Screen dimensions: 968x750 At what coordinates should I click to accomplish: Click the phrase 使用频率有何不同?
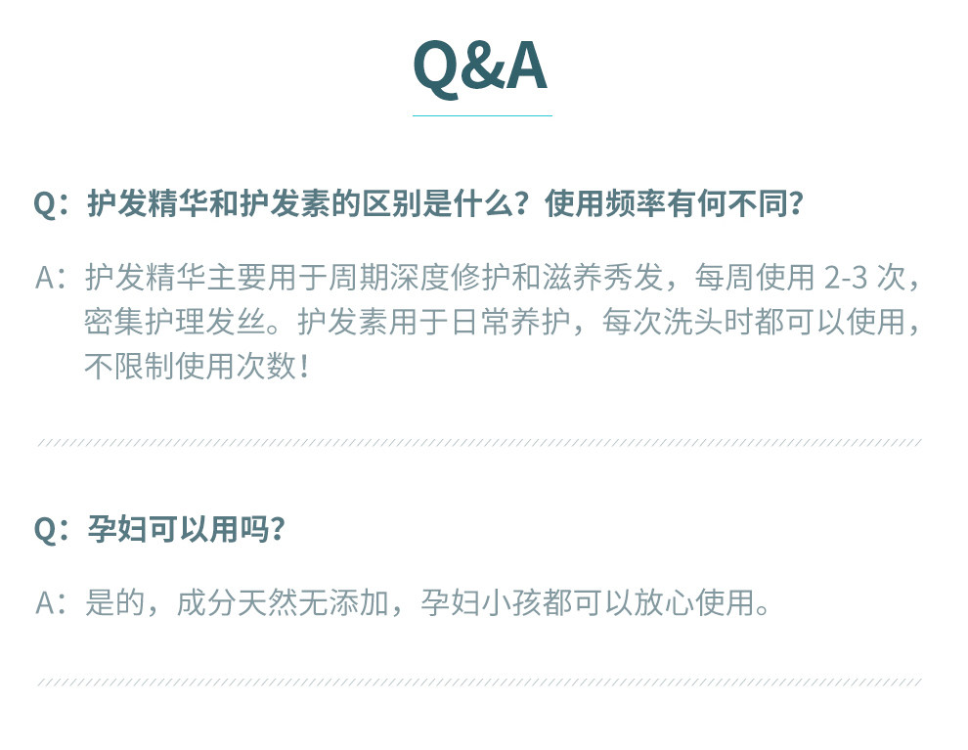[674, 204]
